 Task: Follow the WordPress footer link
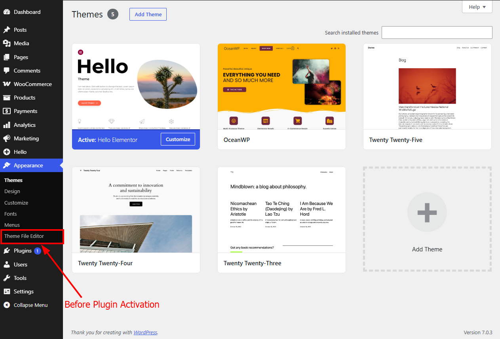(x=145, y=332)
